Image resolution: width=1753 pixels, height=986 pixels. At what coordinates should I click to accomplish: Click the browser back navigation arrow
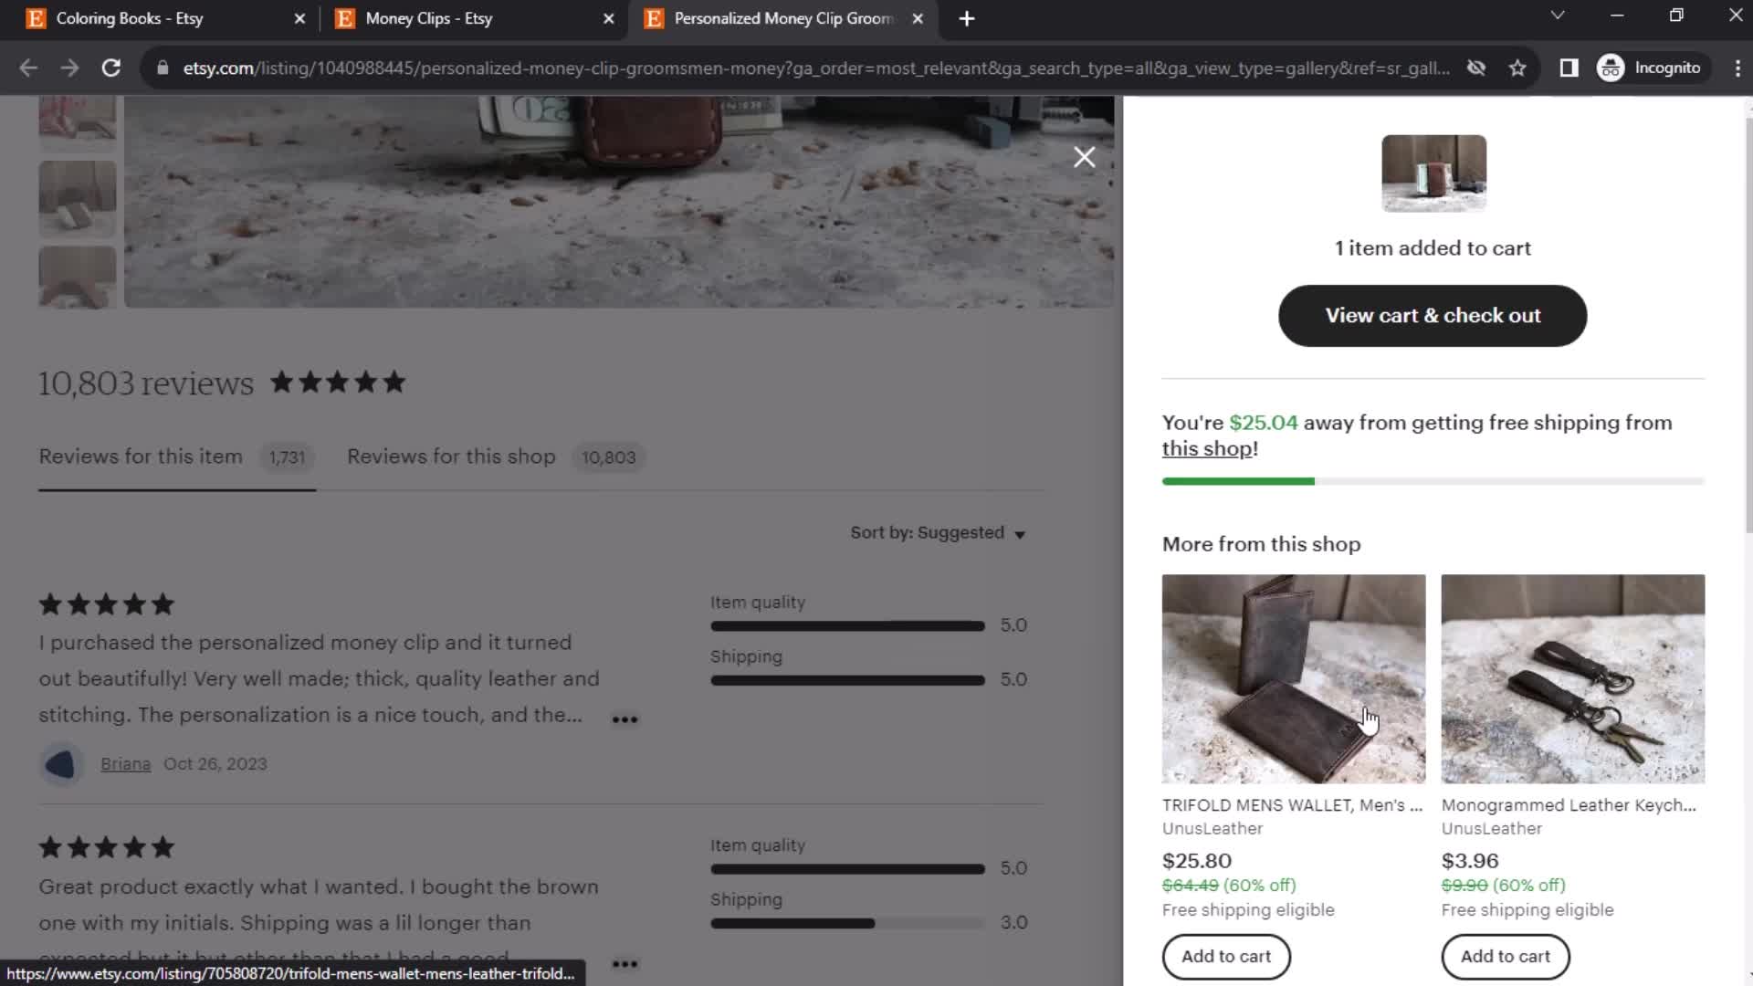[x=29, y=68]
